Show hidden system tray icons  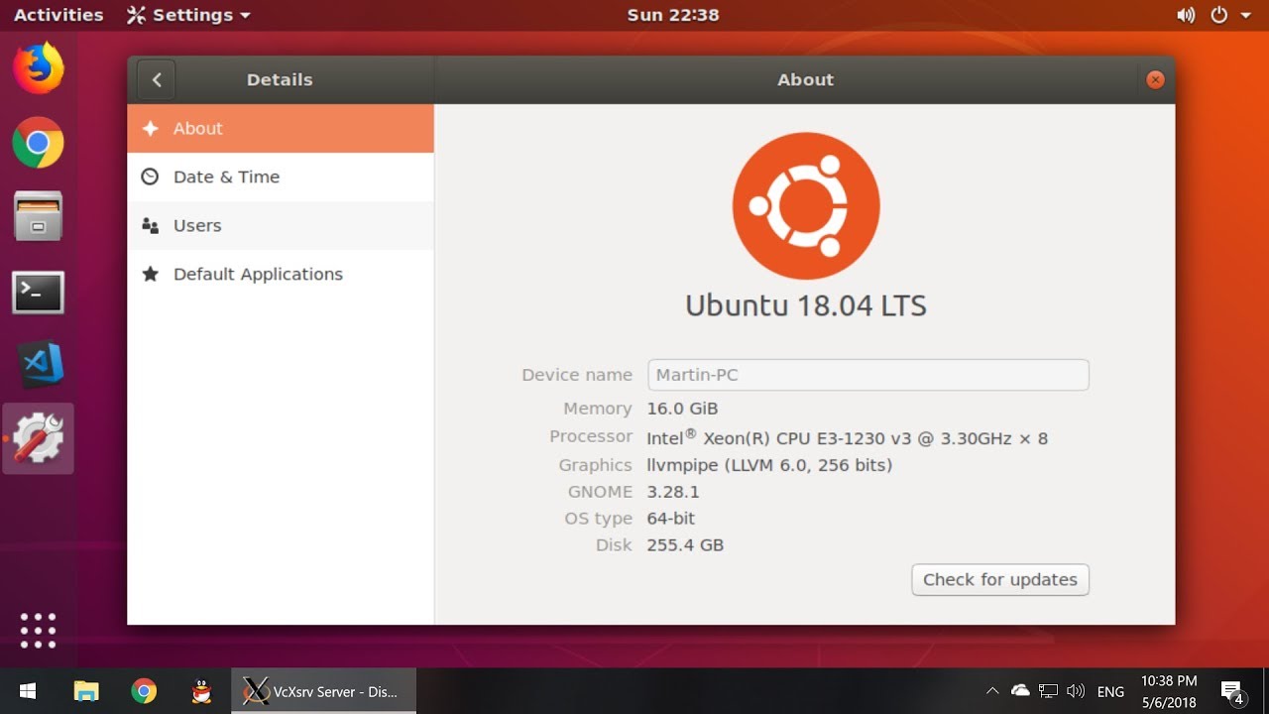coord(992,691)
